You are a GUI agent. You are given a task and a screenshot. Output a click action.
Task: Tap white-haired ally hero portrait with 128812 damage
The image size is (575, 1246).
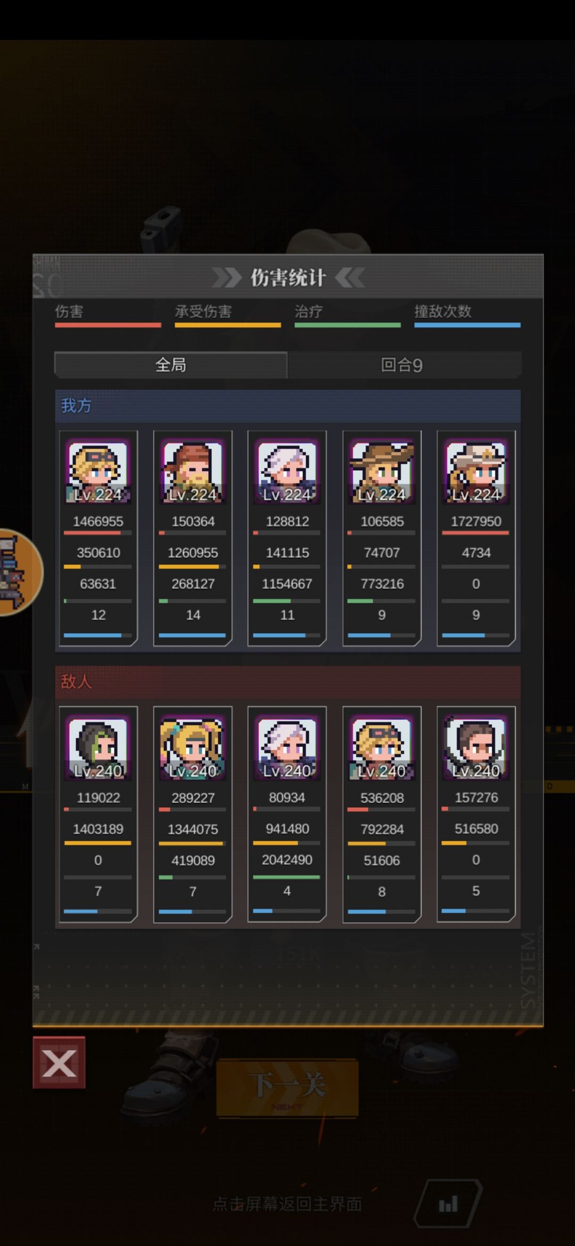(287, 472)
